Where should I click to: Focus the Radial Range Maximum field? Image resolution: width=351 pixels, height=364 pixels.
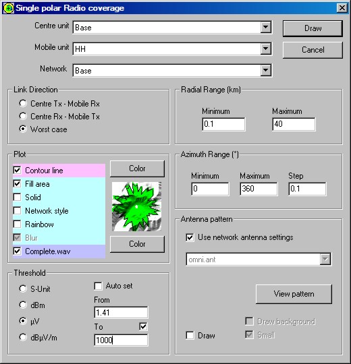[x=294, y=124]
